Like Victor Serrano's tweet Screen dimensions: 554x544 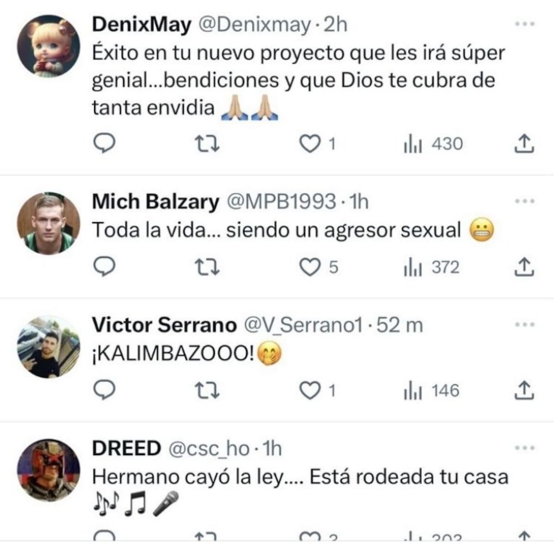click(x=310, y=390)
